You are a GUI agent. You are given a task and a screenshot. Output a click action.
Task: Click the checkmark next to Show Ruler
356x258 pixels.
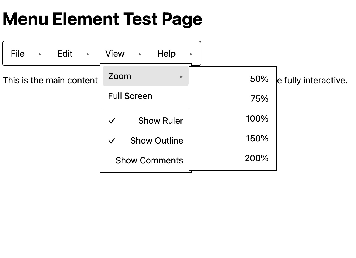pos(112,121)
